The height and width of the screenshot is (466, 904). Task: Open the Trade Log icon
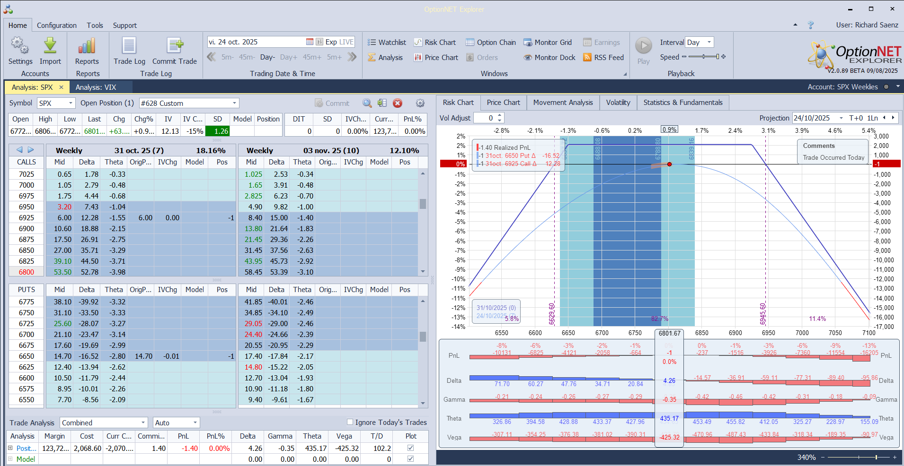[x=129, y=46]
